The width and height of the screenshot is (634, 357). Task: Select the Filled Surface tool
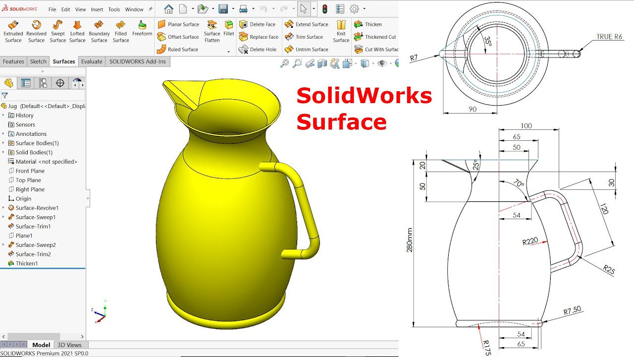pyautogui.click(x=121, y=32)
